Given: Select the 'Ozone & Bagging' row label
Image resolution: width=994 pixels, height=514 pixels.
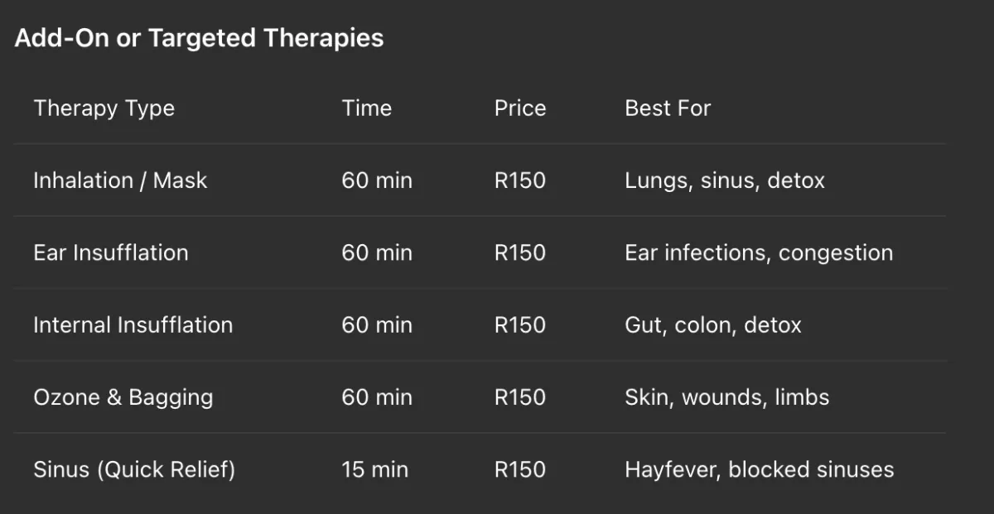Looking at the screenshot, I should 123,397.
